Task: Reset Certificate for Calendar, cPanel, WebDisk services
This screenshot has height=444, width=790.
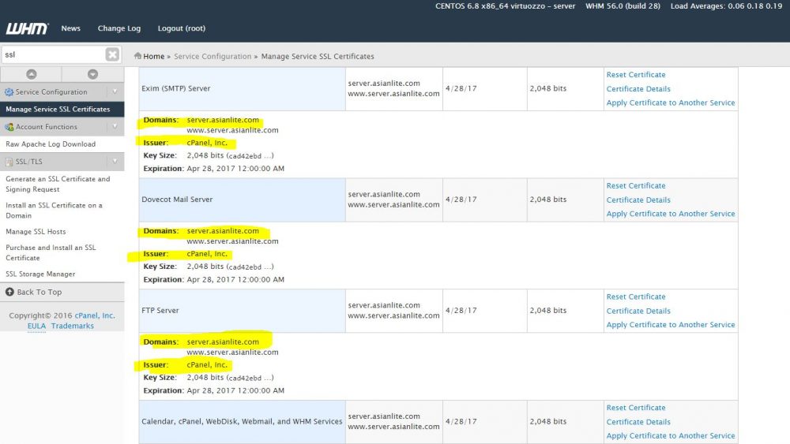Action: pos(636,408)
